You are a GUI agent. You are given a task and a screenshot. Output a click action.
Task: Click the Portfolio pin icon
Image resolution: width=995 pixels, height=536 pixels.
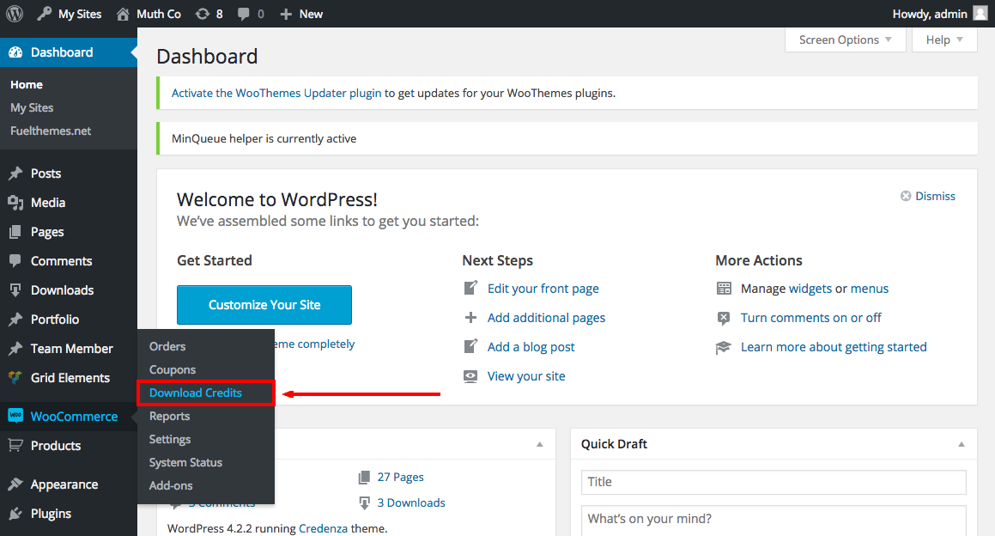coord(15,320)
